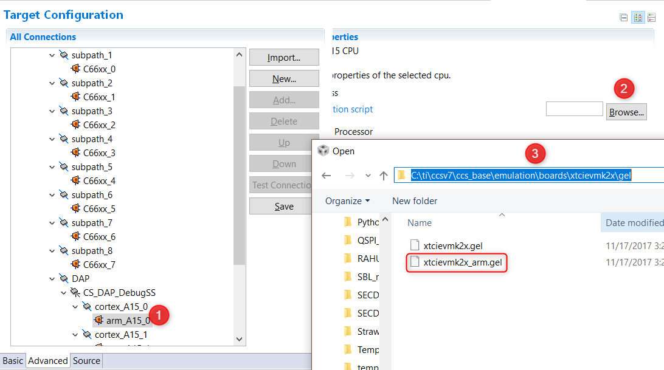The height and width of the screenshot is (370, 664).
Task: Select the arm_A15_0 CPU node
Action: click(128, 320)
